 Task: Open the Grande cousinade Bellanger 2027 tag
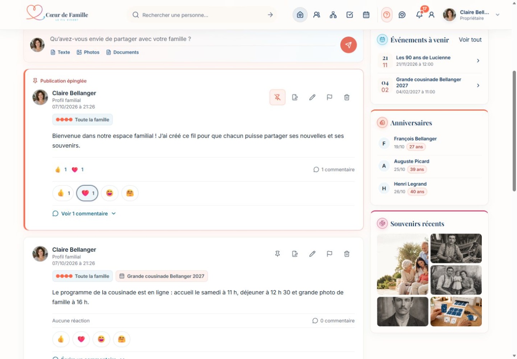(162, 276)
